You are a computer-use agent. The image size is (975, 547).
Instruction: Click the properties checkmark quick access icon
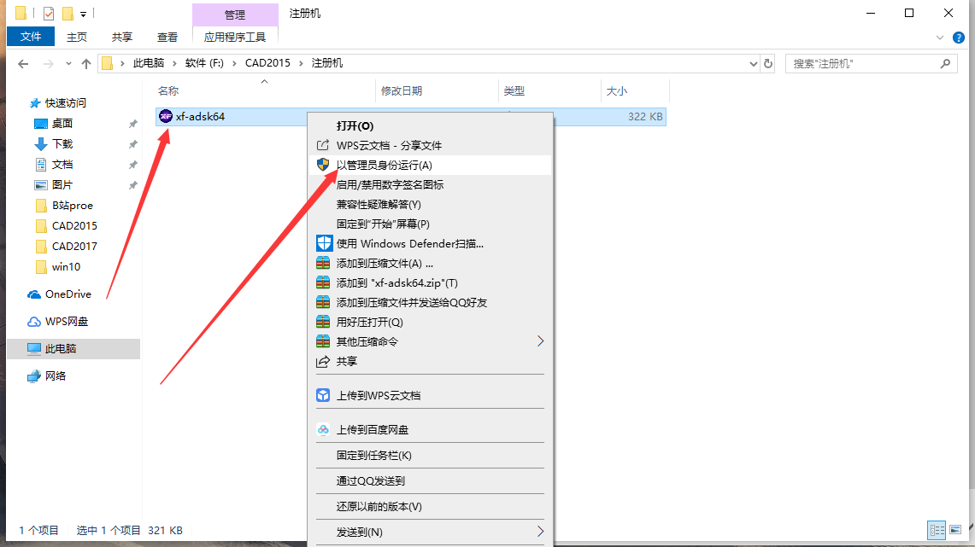[49, 13]
